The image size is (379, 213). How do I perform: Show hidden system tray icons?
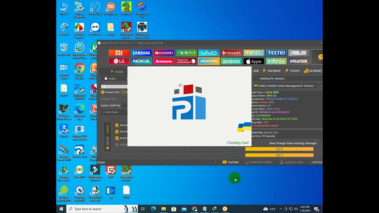pos(281,209)
